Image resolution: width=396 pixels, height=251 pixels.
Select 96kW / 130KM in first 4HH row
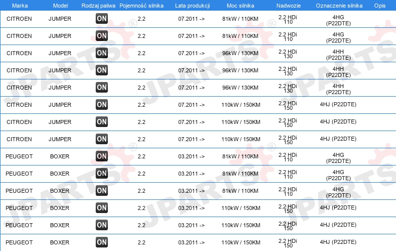click(x=240, y=53)
